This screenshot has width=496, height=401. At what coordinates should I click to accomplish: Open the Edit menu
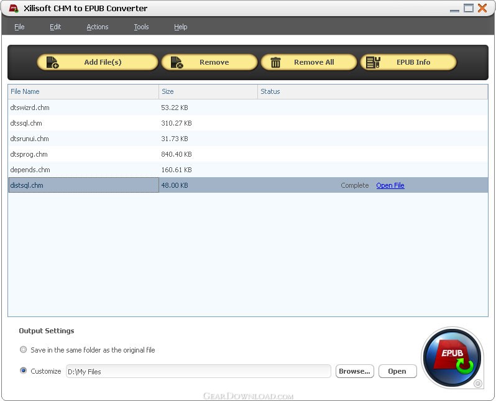point(55,27)
